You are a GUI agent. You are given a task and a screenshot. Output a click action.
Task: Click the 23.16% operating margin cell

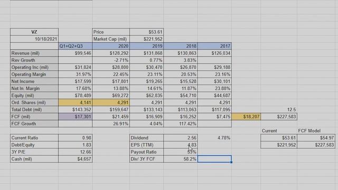[x=214, y=74]
